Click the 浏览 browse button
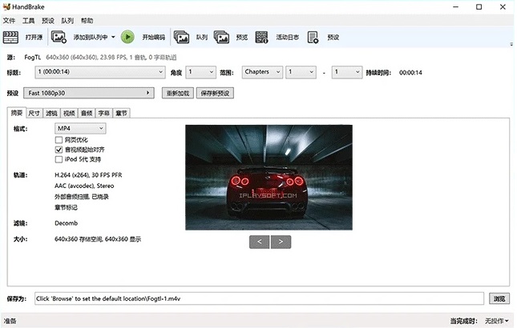The width and height of the screenshot is (517, 328). coord(499,298)
